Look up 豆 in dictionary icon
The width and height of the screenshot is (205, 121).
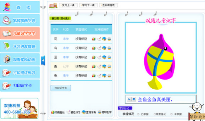pyautogui.click(x=104, y=57)
